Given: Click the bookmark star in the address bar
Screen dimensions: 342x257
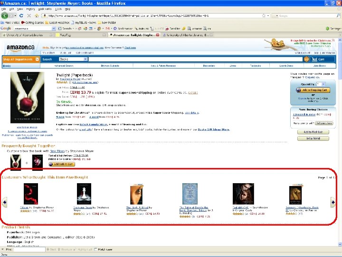Looking at the screenshot, I should [264, 16].
